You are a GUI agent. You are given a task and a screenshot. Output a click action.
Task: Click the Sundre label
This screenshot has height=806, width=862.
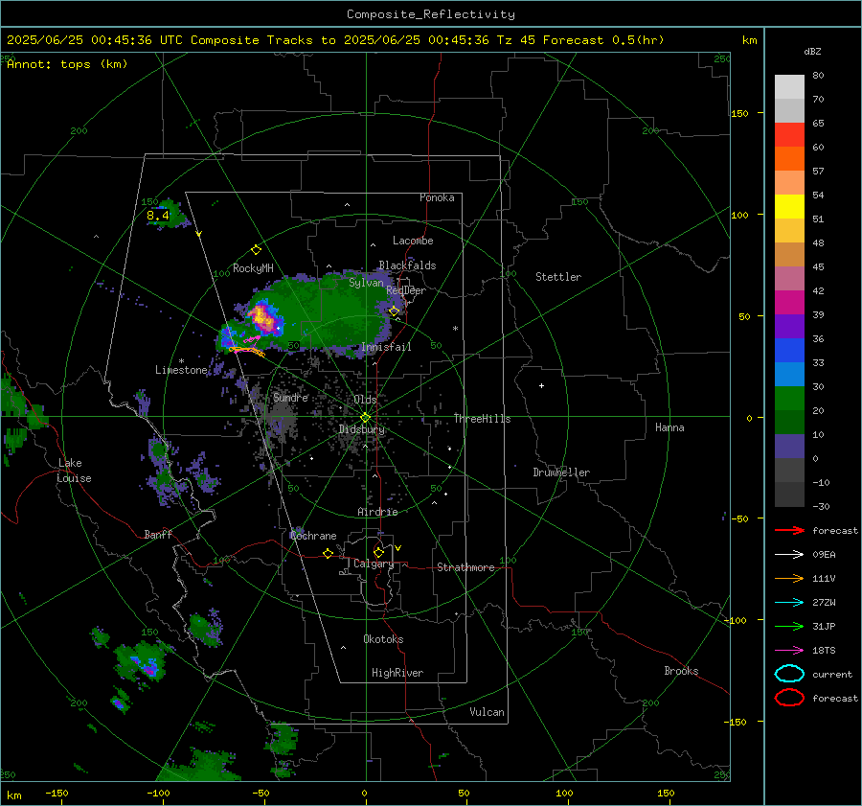pos(290,397)
